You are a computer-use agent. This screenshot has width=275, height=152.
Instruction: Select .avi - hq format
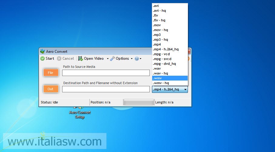[x=170, y=11]
